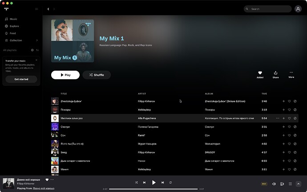307x192 pixels.
Task: Open the user profile icon
Action: pos(298,9)
